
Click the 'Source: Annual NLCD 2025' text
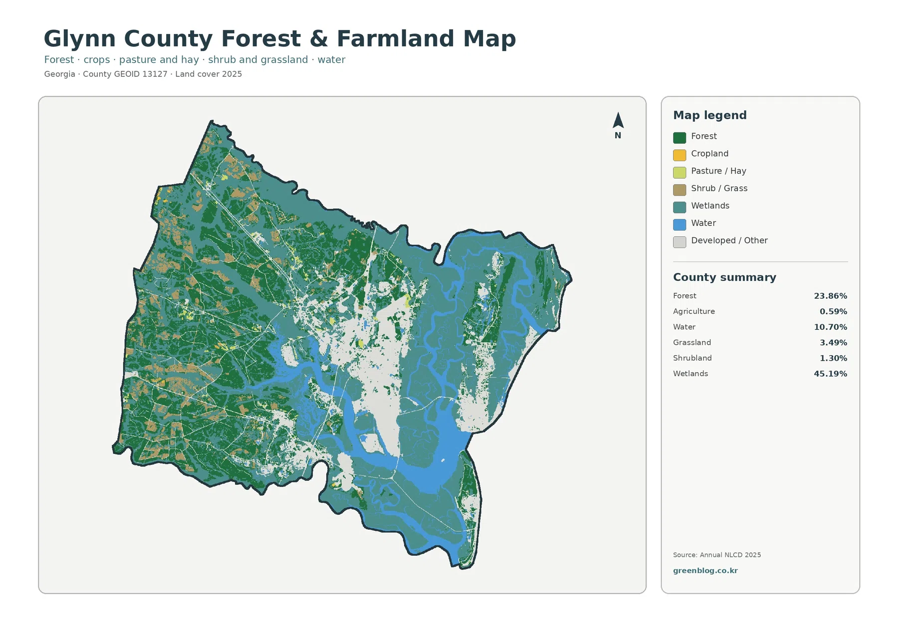tap(717, 555)
